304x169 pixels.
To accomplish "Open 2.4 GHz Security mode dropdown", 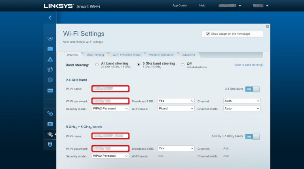I will 110,108.
